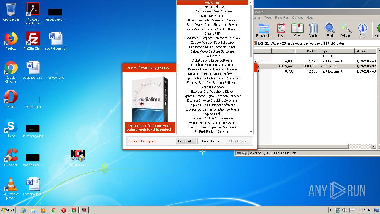380x214 pixels.
Task: Click the Start button
Action: 8,210
